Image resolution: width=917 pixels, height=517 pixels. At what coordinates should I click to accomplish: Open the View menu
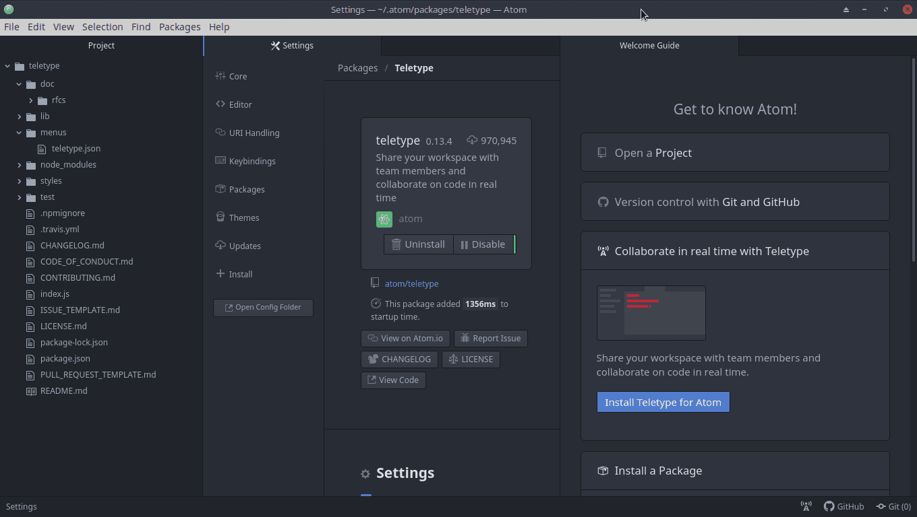[x=63, y=27]
